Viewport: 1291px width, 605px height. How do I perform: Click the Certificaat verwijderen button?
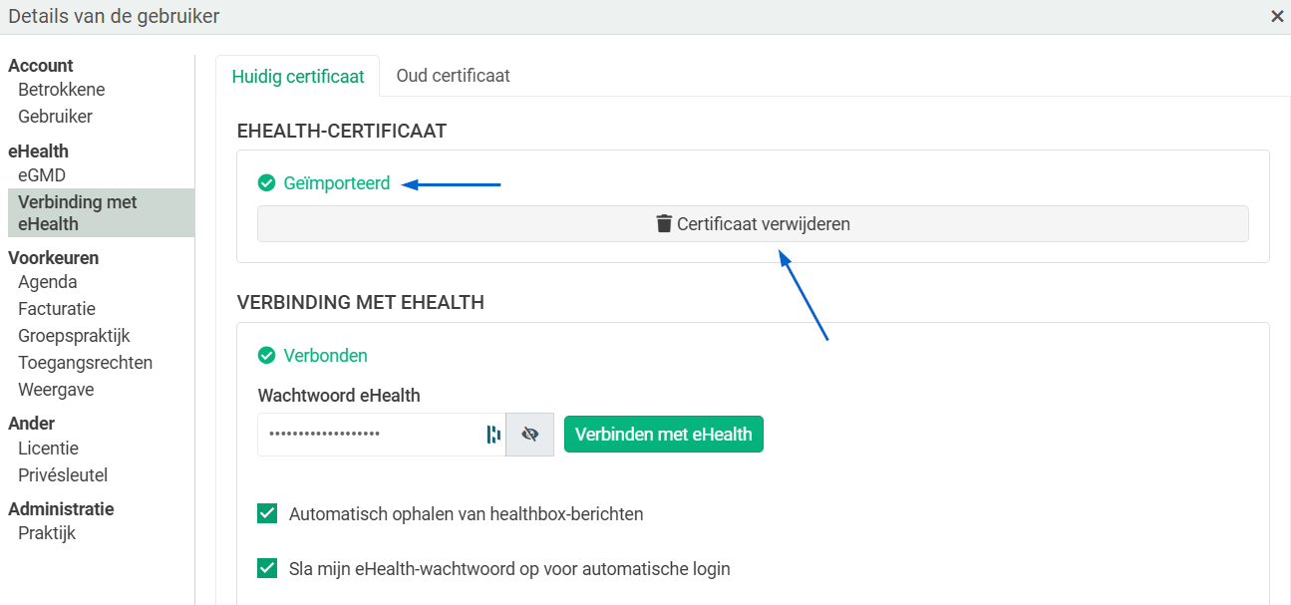(x=753, y=224)
